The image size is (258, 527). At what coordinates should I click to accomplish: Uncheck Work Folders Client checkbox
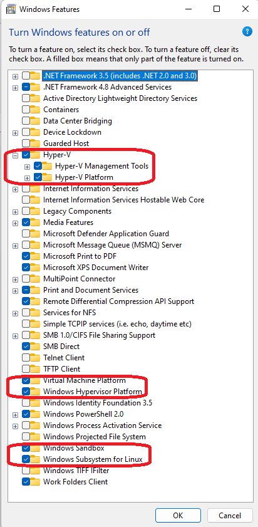point(26,482)
